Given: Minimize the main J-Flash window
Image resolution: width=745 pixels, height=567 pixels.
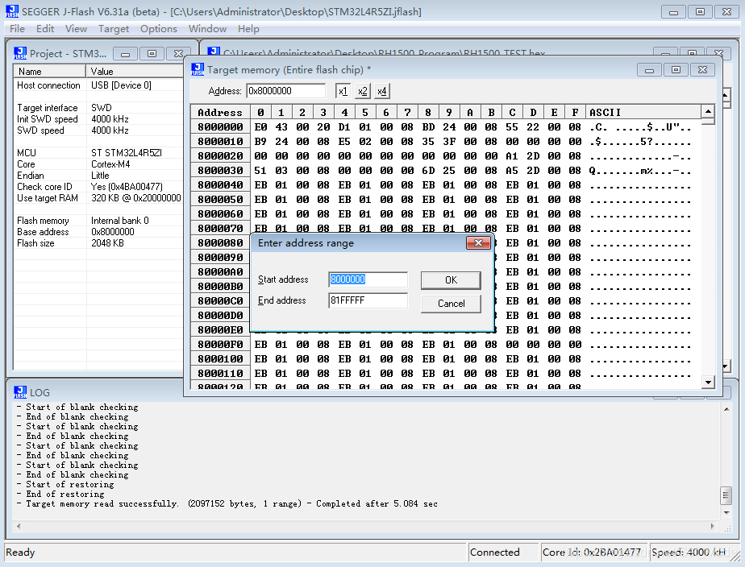Looking at the screenshot, I should 673,12.
